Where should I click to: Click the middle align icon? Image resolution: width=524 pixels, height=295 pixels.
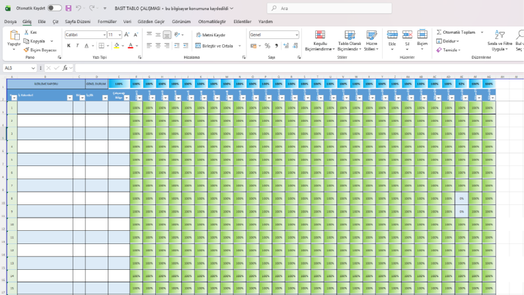[x=158, y=34]
